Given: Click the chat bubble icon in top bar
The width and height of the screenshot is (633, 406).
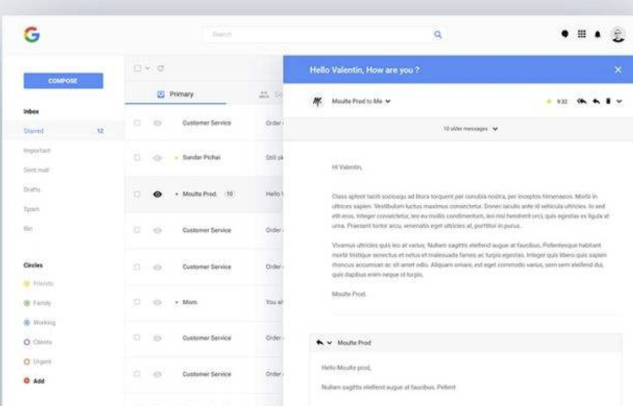Looking at the screenshot, I should [x=565, y=34].
